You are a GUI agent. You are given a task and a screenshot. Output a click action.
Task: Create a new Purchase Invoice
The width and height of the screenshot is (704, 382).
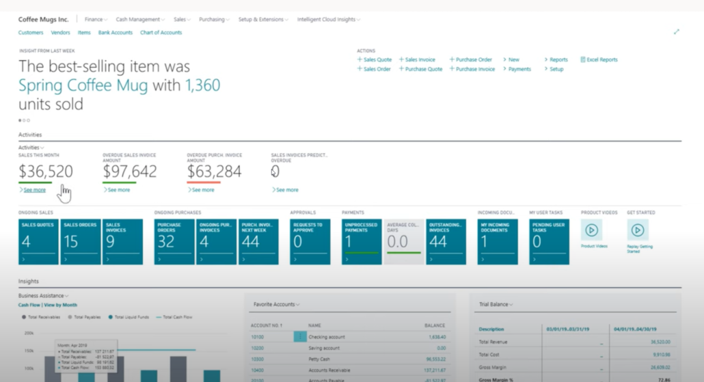point(472,69)
